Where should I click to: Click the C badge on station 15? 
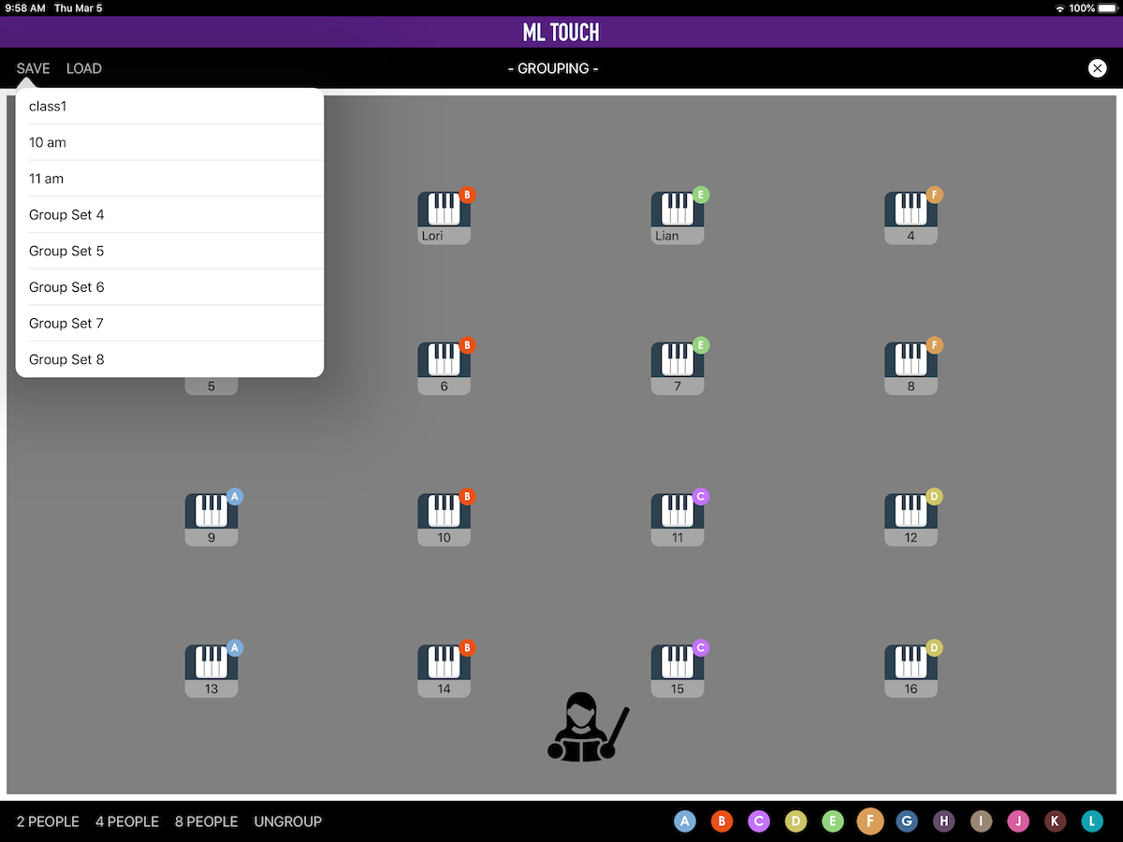pyautogui.click(x=701, y=647)
